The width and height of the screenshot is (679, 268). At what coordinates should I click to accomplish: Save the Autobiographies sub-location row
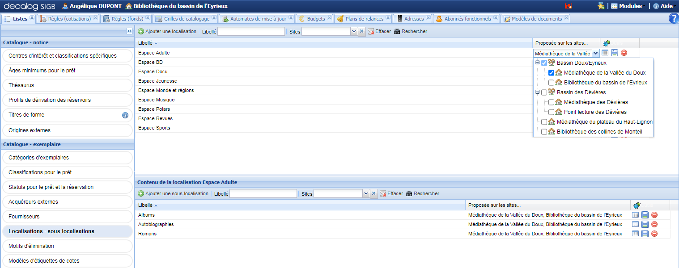(x=645, y=224)
